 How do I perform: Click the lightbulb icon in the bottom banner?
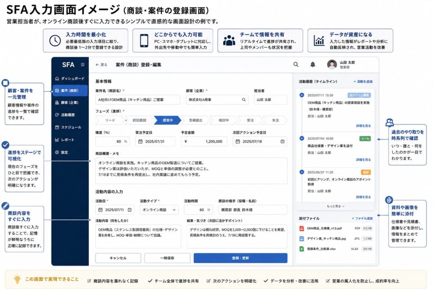[x=17, y=279]
